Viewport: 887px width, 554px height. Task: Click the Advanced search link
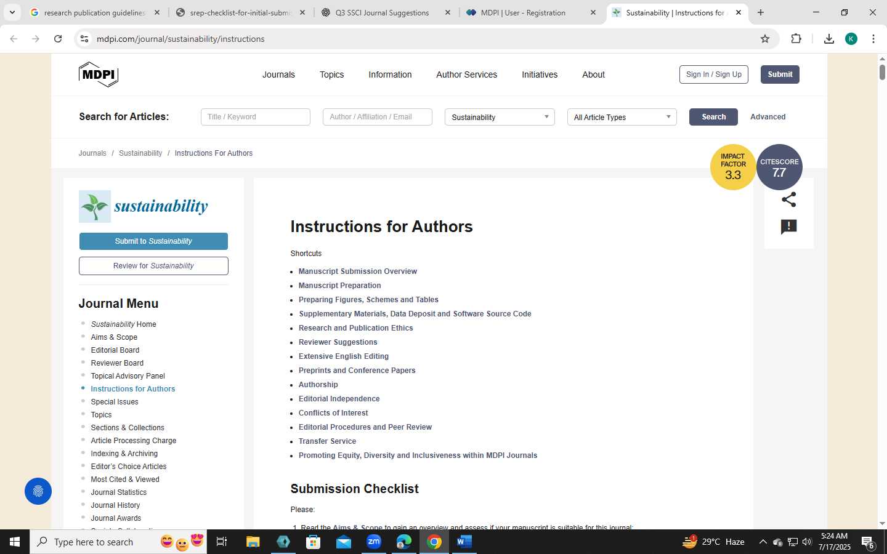(768, 117)
